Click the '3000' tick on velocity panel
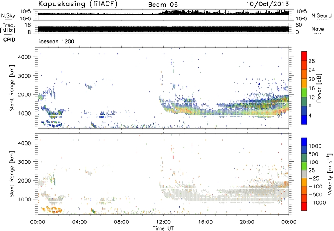 [x=24, y=162]
